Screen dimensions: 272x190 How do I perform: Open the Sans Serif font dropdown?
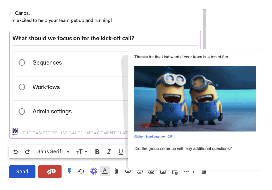tap(54, 151)
